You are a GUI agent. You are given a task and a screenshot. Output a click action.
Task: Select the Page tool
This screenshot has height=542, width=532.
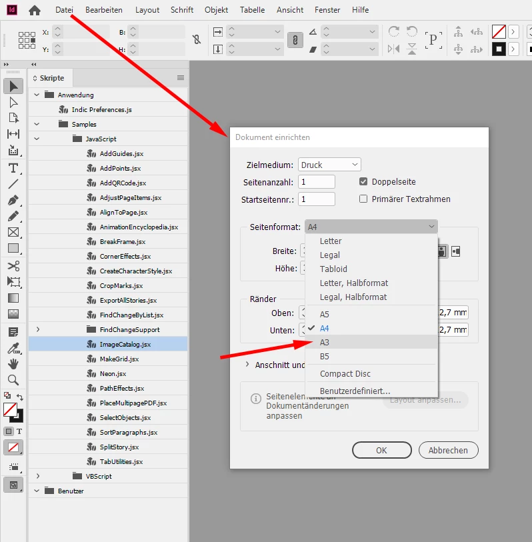13,118
